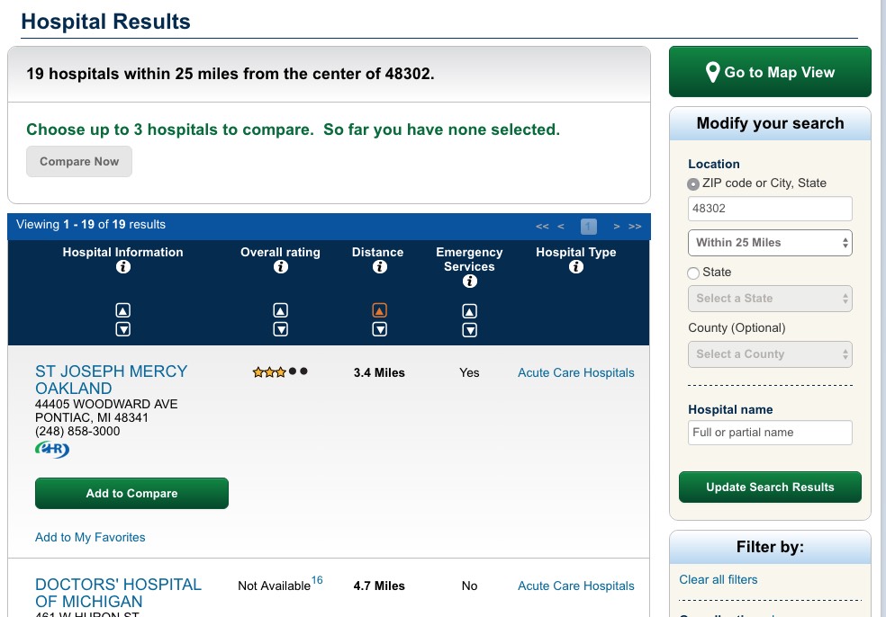Jump to last results page arrows
This screenshot has width=886, height=617.
coord(635,227)
